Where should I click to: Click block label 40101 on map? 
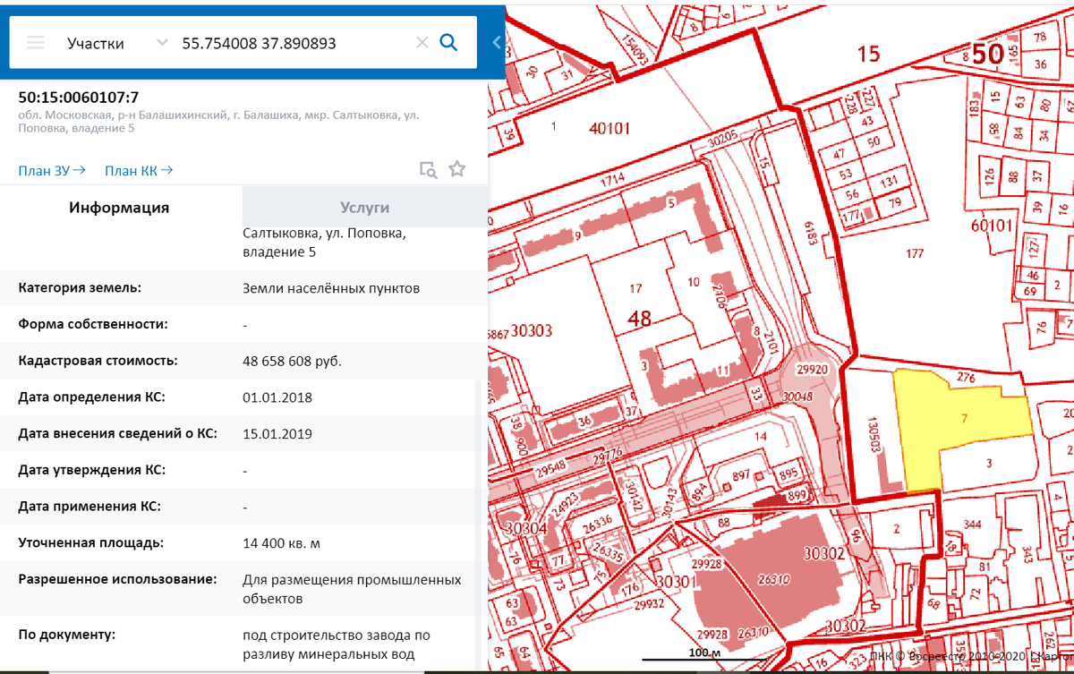[x=609, y=128]
